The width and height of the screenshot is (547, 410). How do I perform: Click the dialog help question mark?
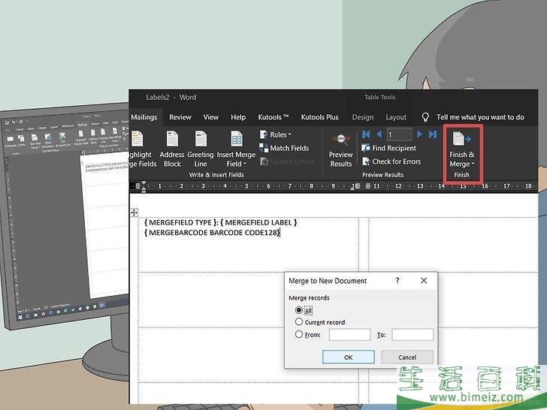click(397, 280)
